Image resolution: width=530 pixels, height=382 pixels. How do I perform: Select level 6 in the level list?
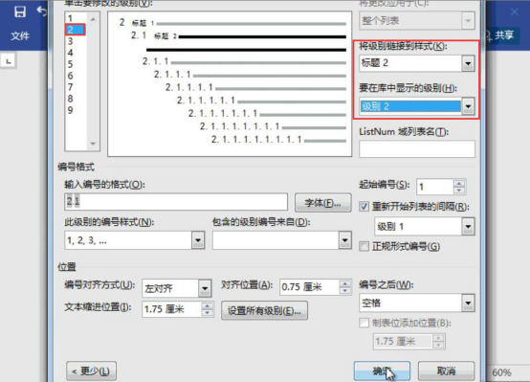(x=70, y=76)
